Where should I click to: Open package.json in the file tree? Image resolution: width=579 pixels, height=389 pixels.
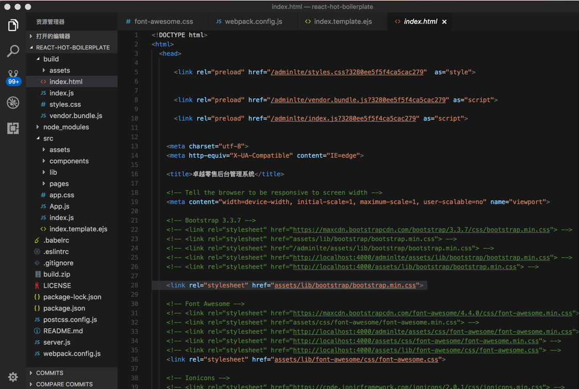tap(64, 308)
